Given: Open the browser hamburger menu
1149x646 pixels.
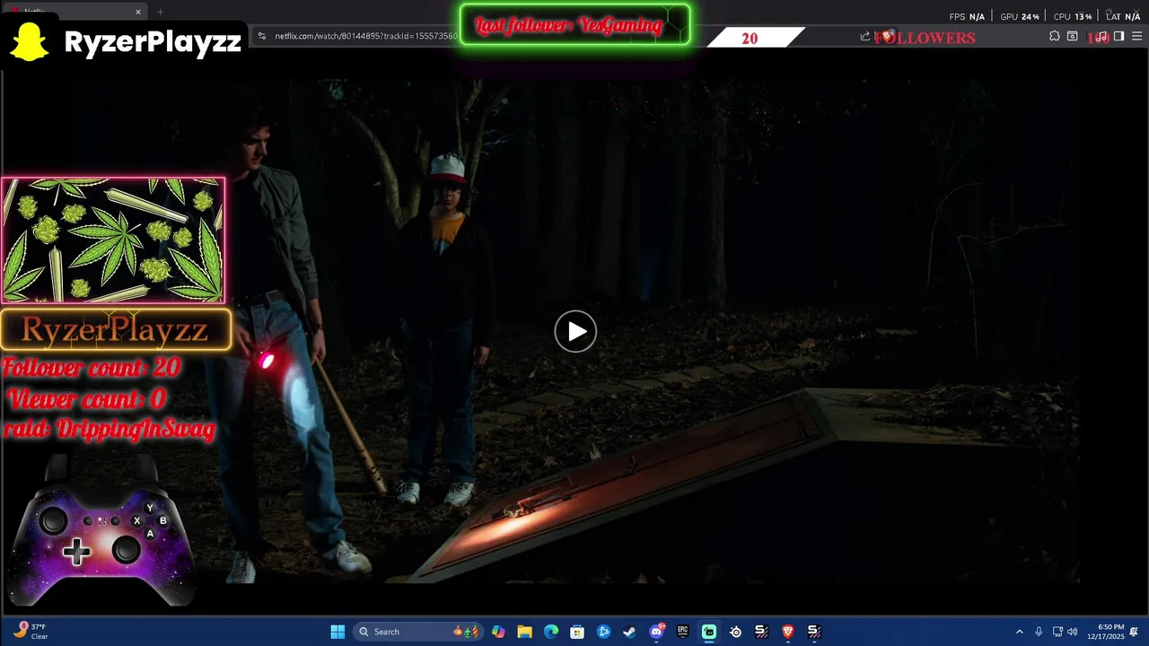Looking at the screenshot, I should click(1137, 37).
